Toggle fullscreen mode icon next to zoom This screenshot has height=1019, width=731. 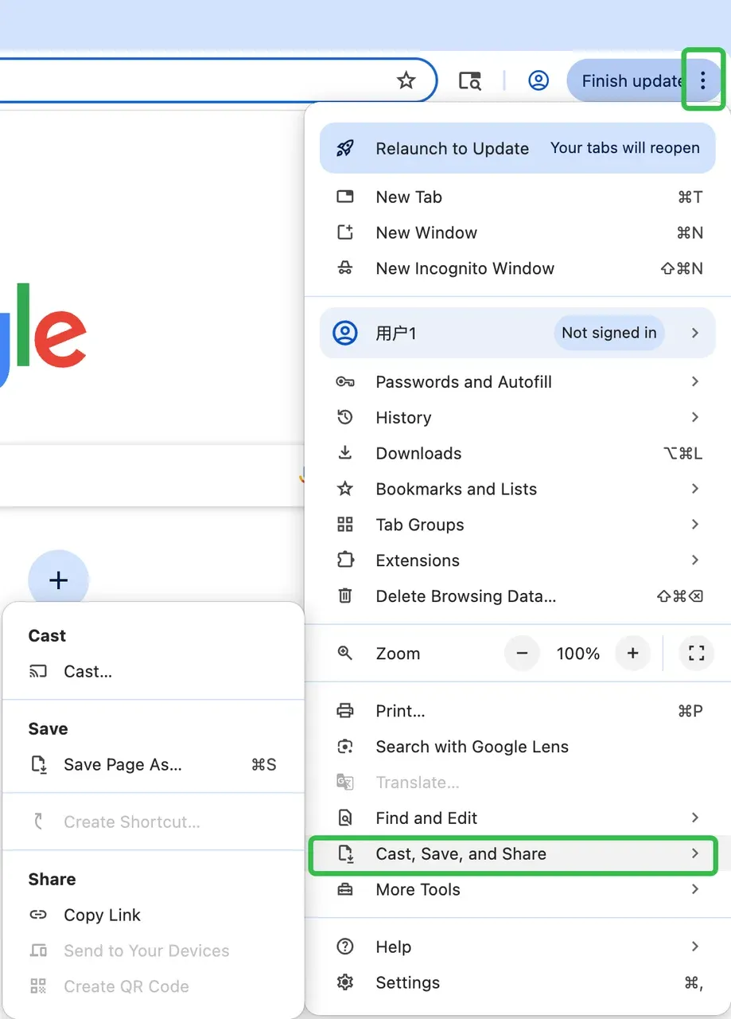point(697,654)
